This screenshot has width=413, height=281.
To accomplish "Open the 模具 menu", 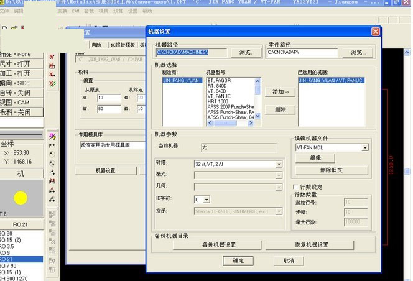I will click(x=103, y=11).
